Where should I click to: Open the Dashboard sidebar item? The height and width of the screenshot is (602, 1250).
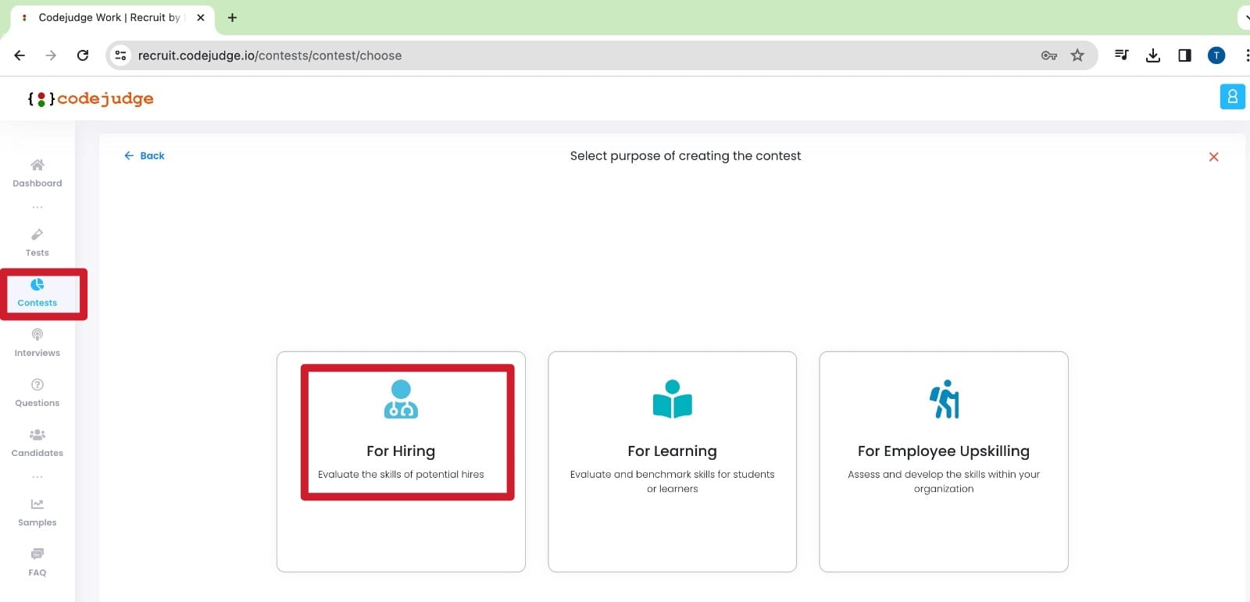click(x=37, y=173)
